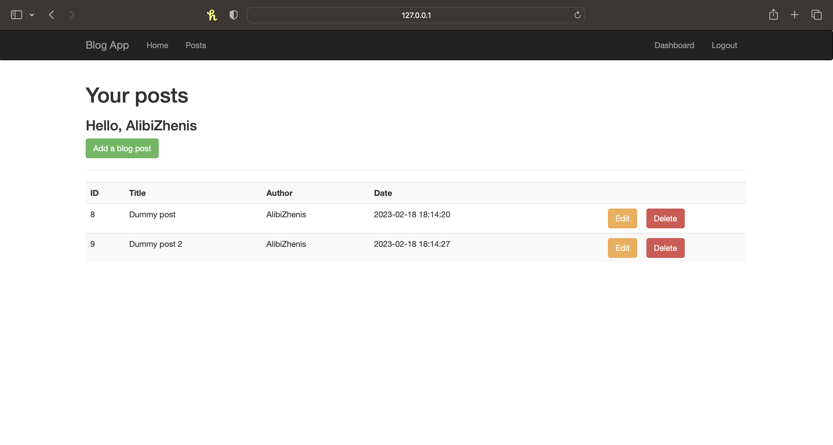This screenshot has height=445, width=833.
Task: Click the date 2023-02-18 18:14:27
Action: [x=412, y=244]
